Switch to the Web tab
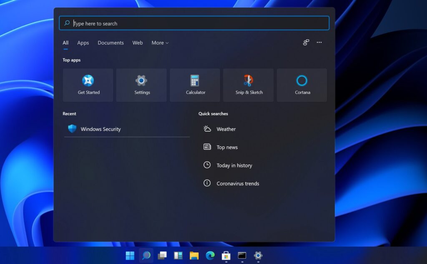The width and height of the screenshot is (427, 264). click(x=138, y=43)
